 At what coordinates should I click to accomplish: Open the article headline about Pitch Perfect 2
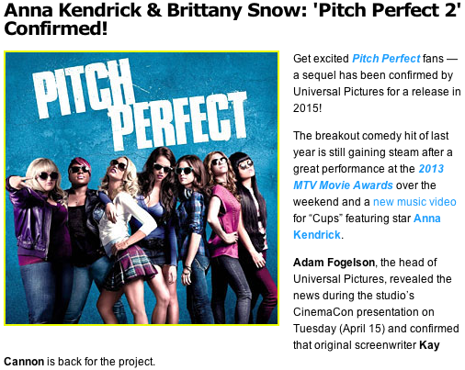pyautogui.click(x=232, y=19)
